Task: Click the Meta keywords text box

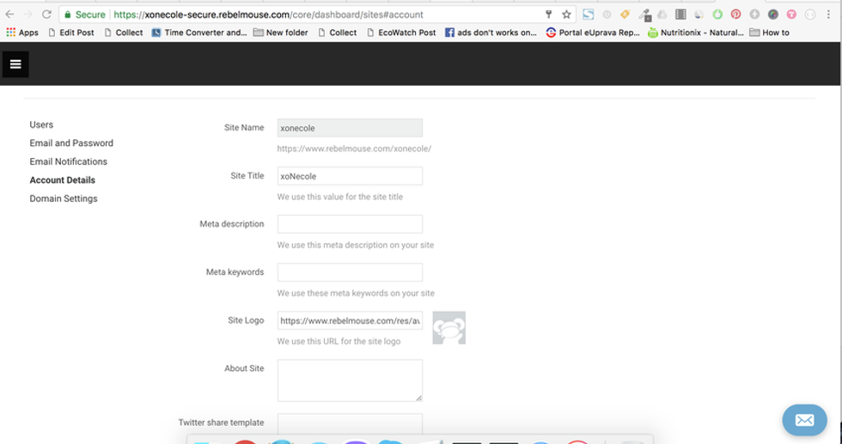Action: tap(350, 272)
